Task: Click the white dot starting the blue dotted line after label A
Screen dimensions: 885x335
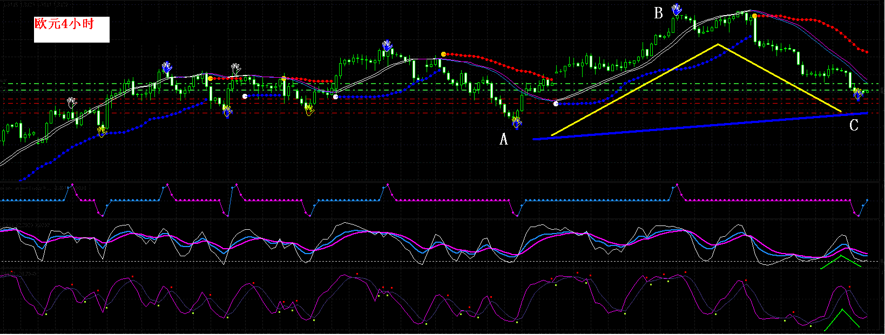Action: [556, 104]
